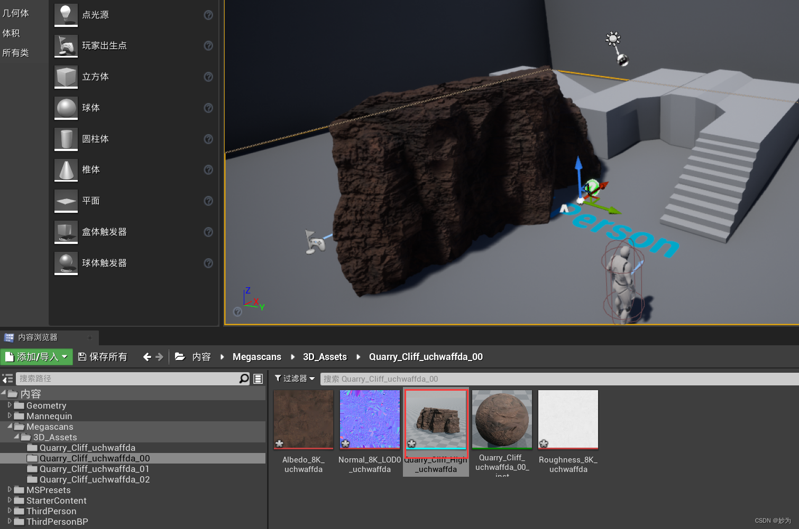Open help for 球体触发器 question mark

pos(208,263)
